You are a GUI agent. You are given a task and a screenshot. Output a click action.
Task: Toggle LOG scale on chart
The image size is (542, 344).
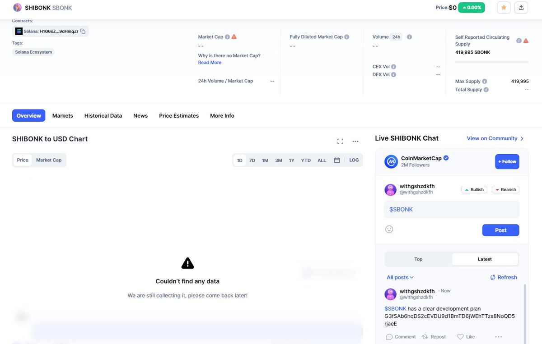click(354, 160)
